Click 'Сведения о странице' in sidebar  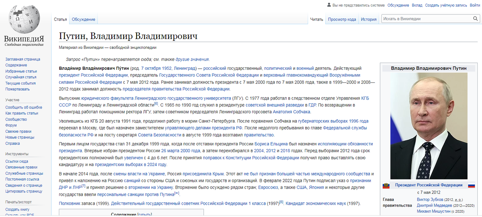pos(24,186)
